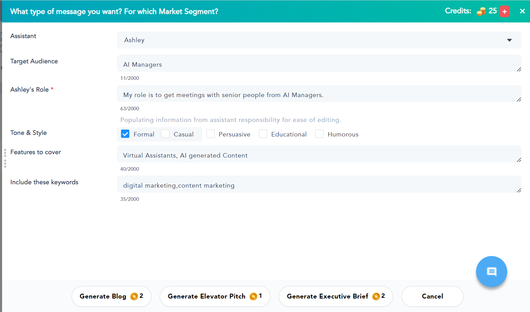This screenshot has height=312, width=530.
Task: Enable the Casual tone checkbox
Action: coord(165,134)
